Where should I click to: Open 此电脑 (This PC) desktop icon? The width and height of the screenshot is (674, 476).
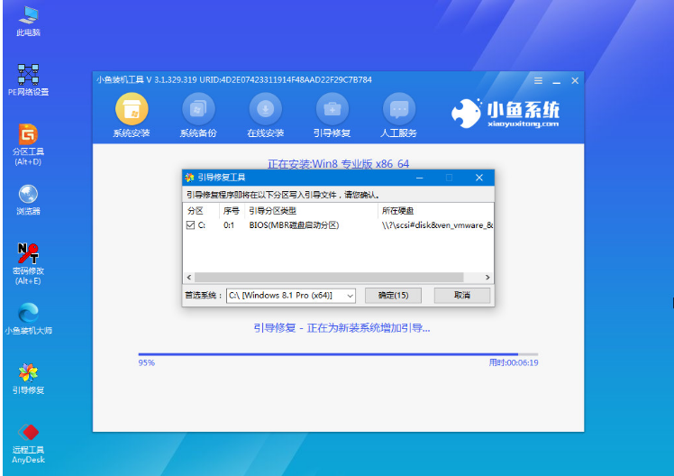tap(28, 16)
